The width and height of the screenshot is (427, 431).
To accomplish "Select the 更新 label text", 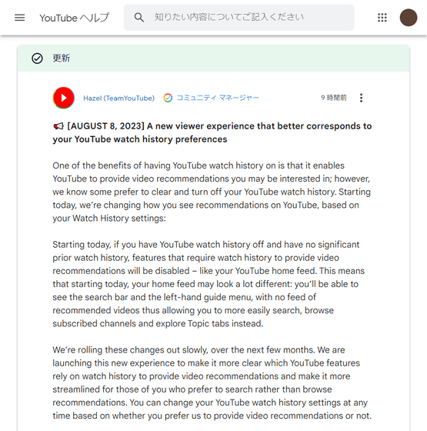I will 62,58.
